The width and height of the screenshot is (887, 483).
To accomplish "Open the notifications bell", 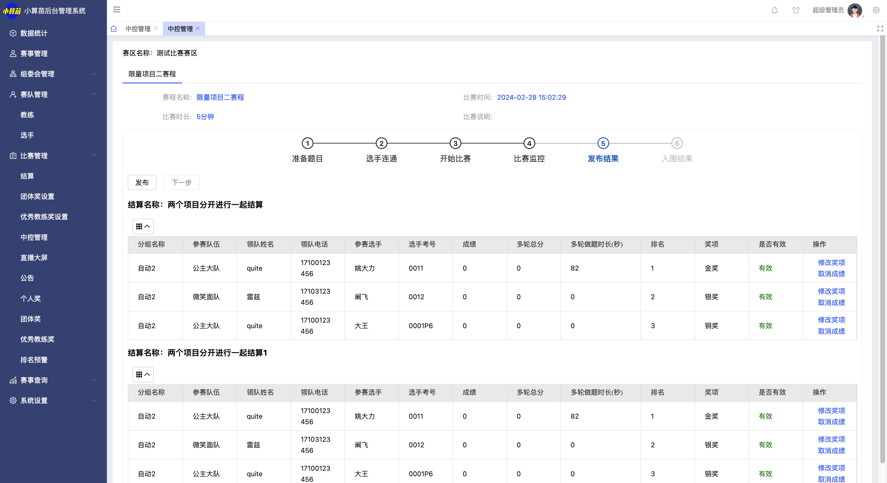I will point(774,10).
